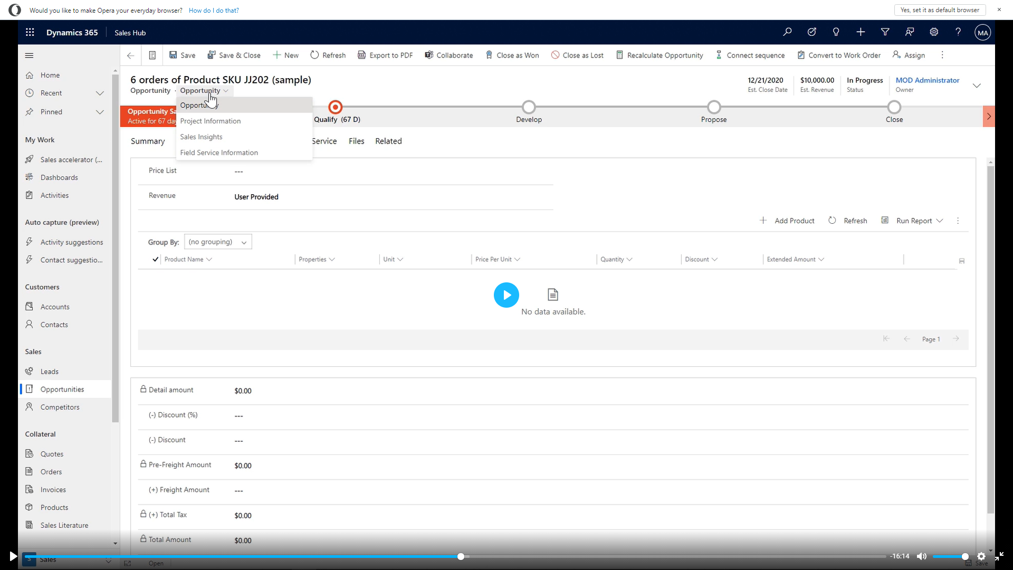Refresh the products subgrid
This screenshot has width=1013, height=570.
[847, 221]
